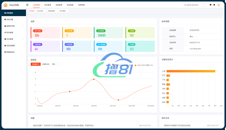Open 系统设置 in the sidebar
226x130 pixels.
tap(10, 19)
